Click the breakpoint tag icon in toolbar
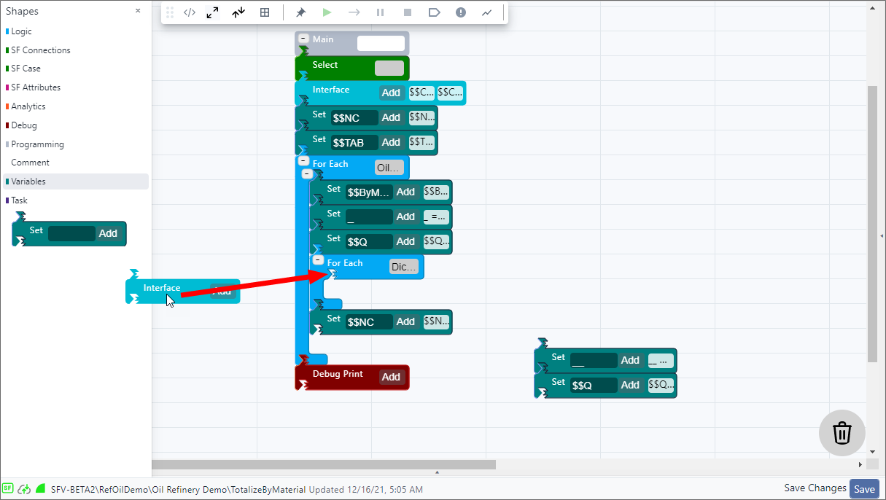This screenshot has height=500, width=886. click(434, 12)
